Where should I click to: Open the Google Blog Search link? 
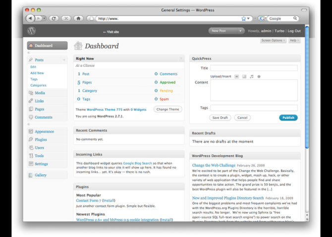tap(137, 163)
